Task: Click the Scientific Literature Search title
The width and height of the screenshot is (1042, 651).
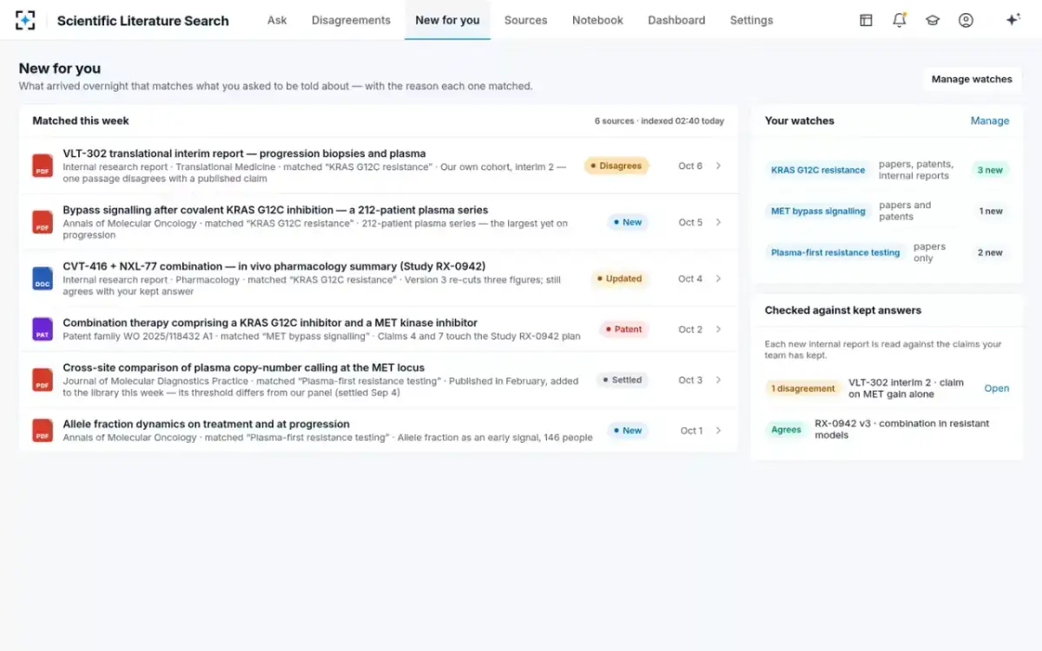Action: point(143,21)
